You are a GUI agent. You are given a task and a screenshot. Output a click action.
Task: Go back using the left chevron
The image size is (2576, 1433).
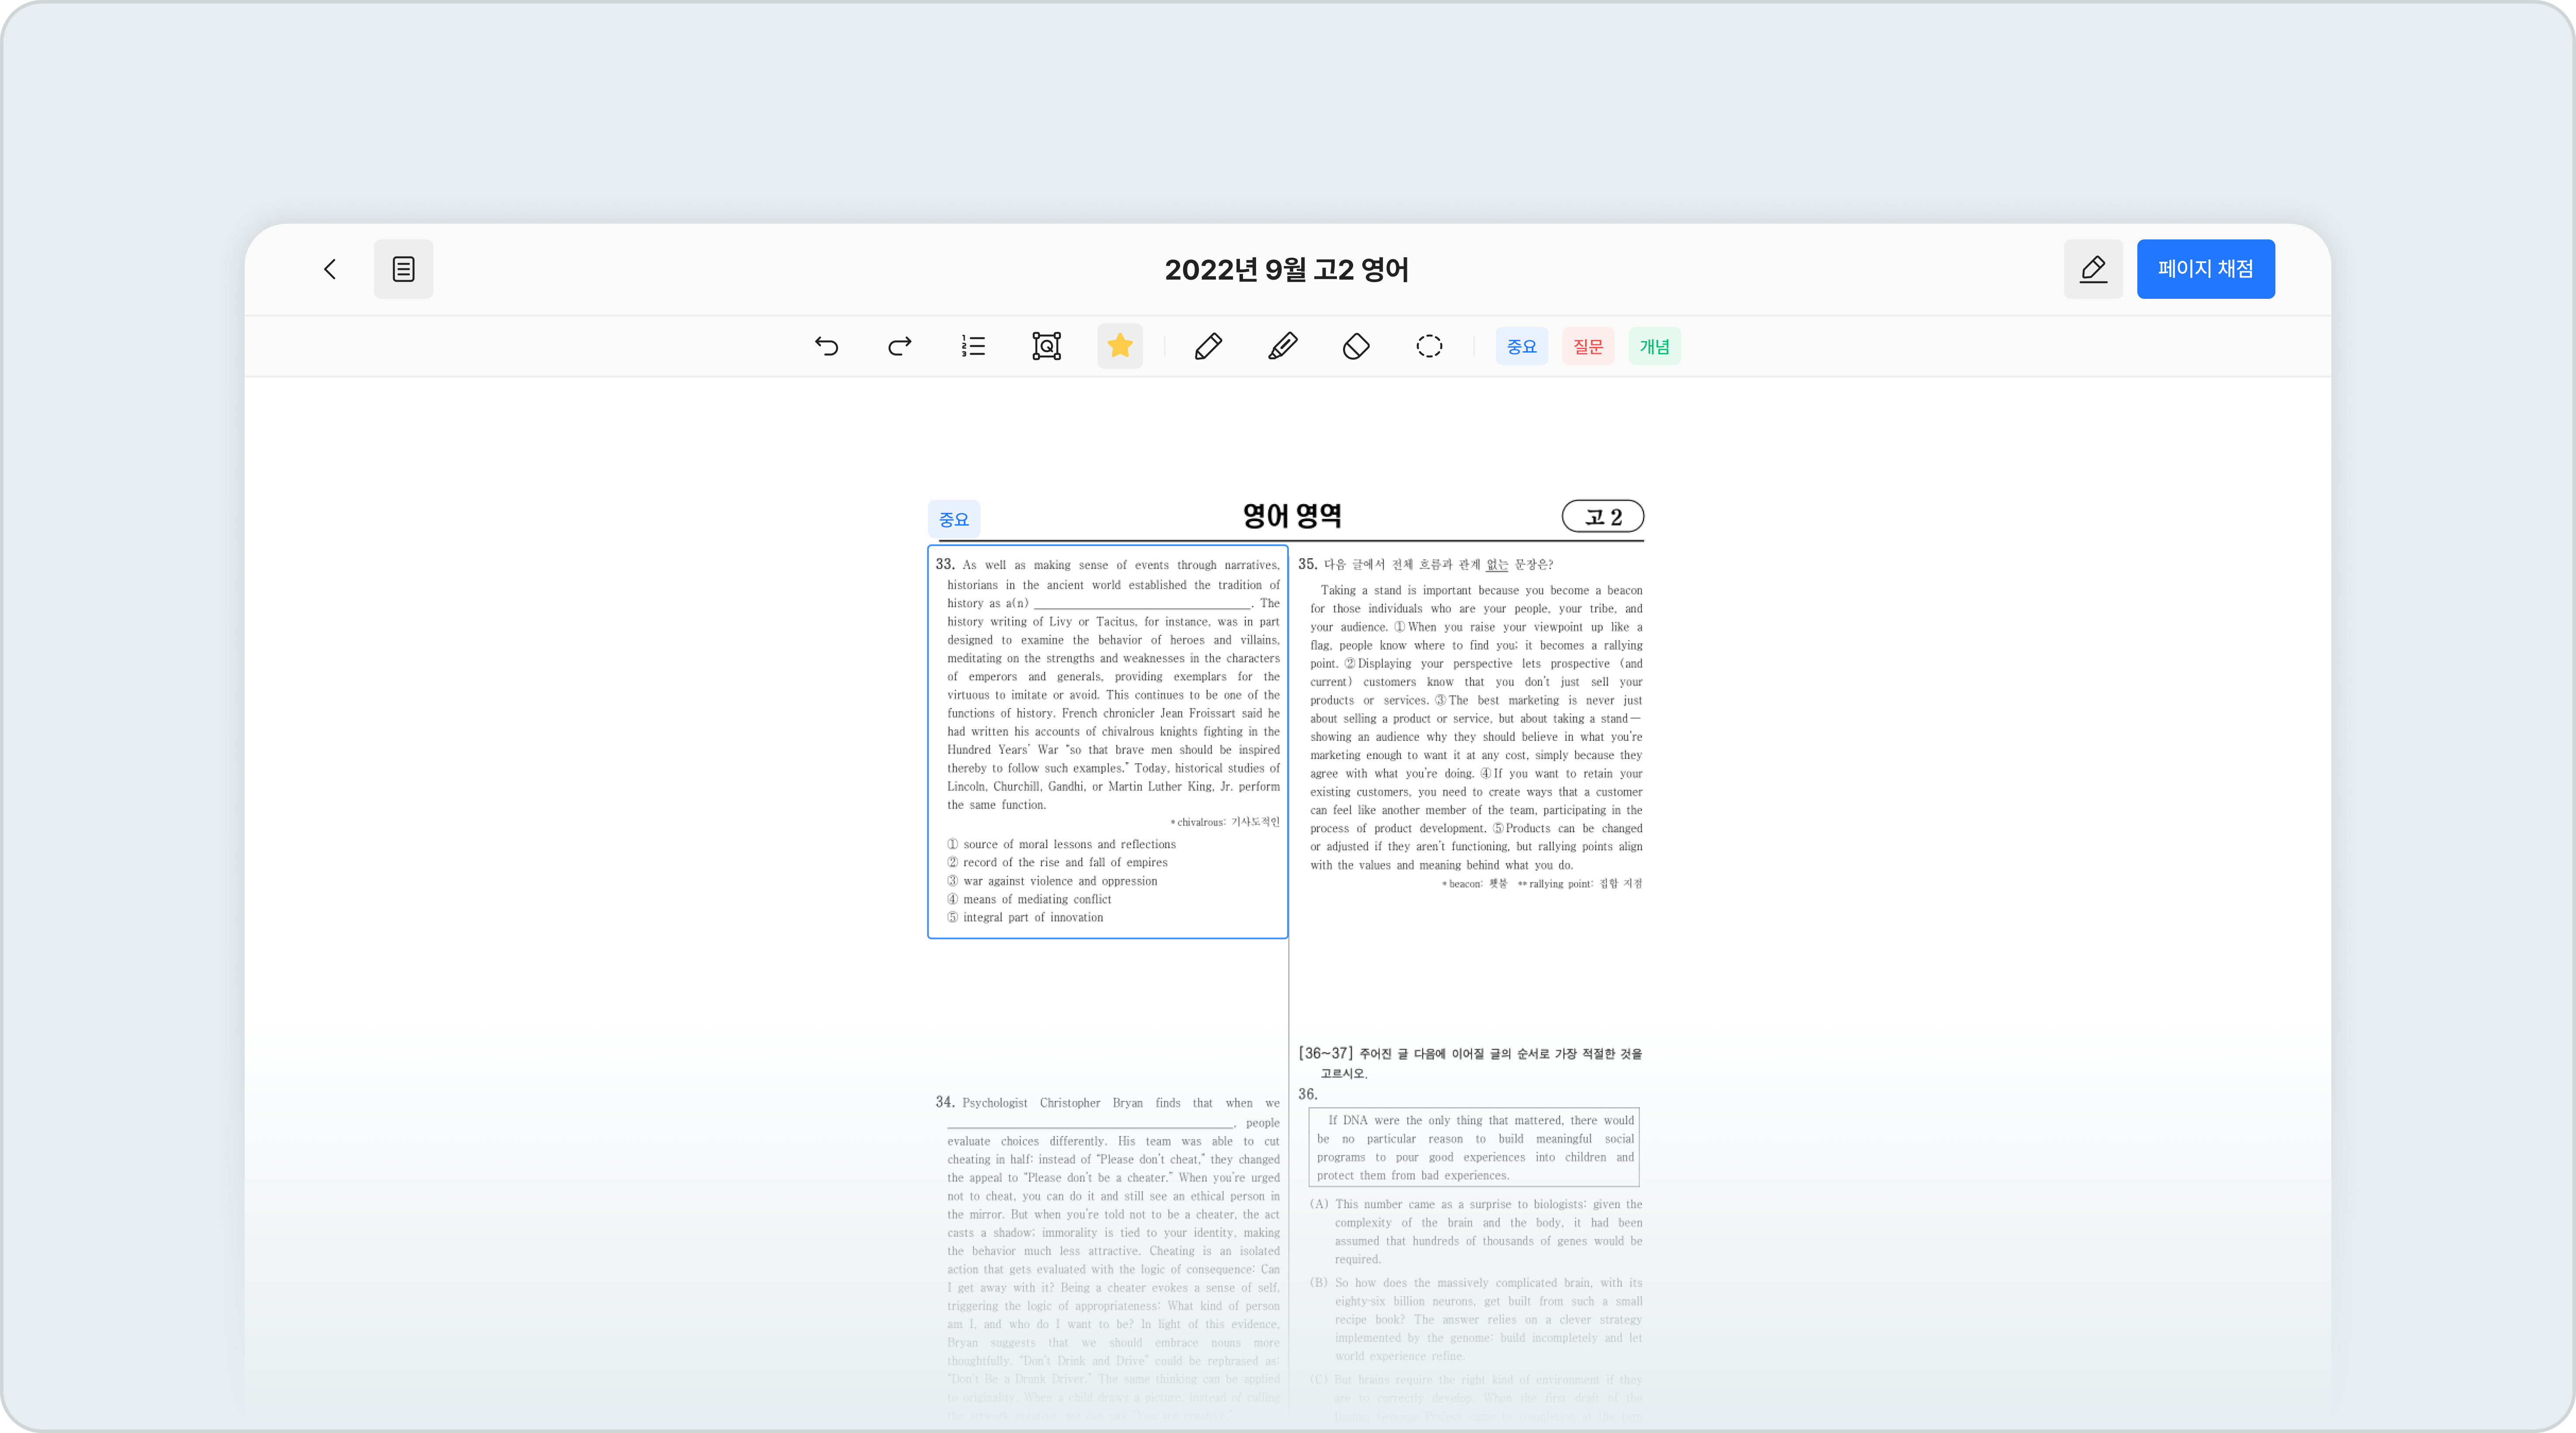tap(330, 269)
